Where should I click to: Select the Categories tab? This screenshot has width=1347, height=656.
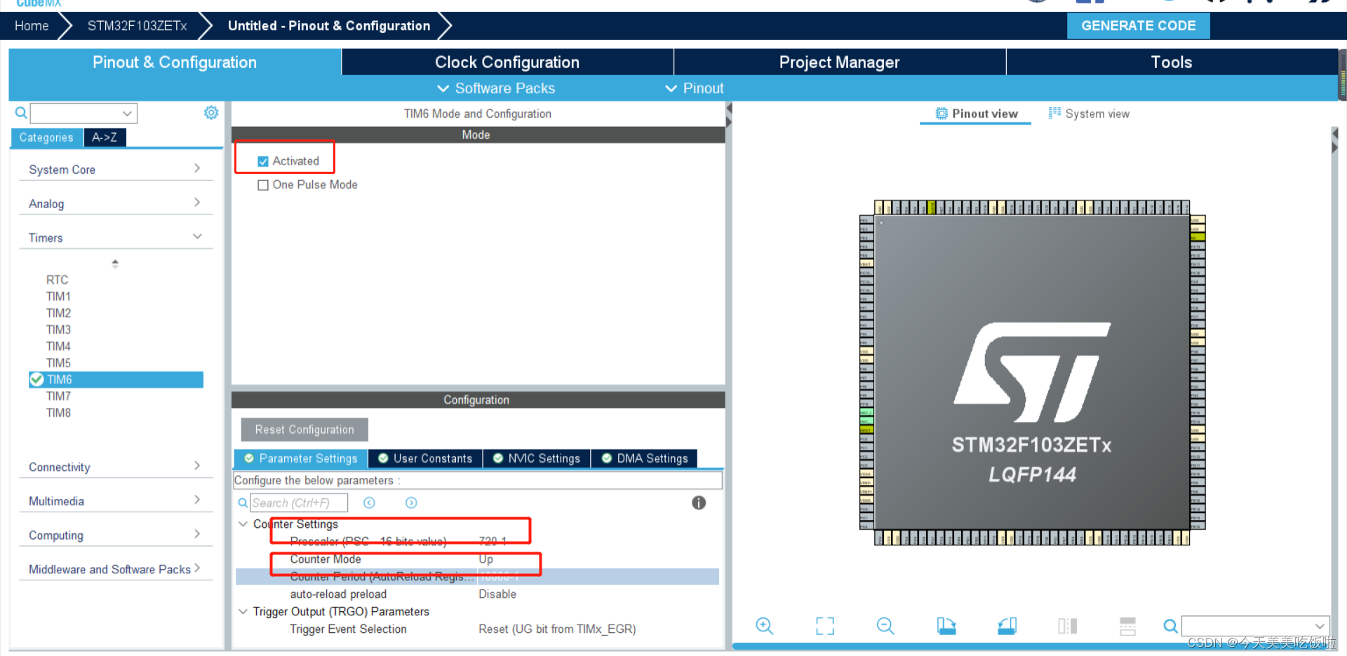[x=46, y=137]
